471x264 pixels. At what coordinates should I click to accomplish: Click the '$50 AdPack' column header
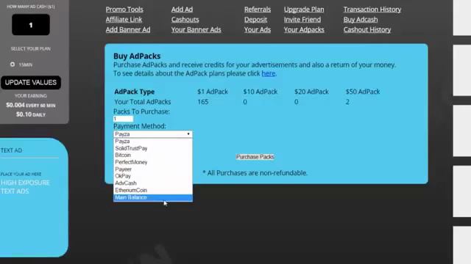click(x=363, y=92)
